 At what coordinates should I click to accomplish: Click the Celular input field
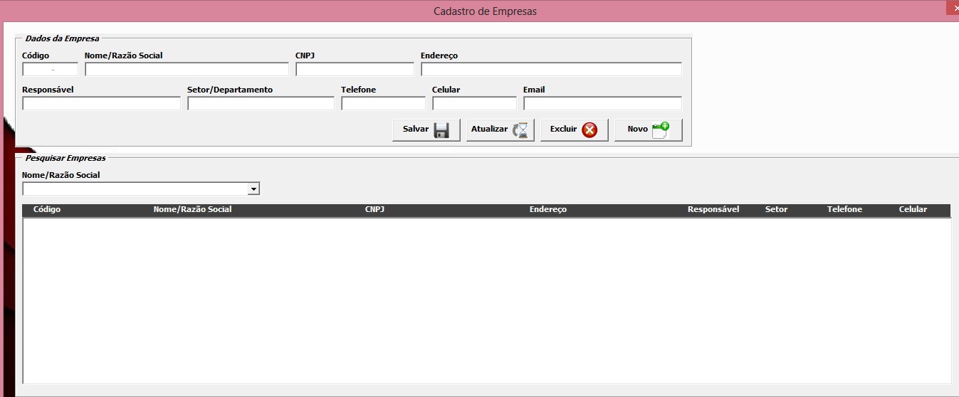click(474, 103)
